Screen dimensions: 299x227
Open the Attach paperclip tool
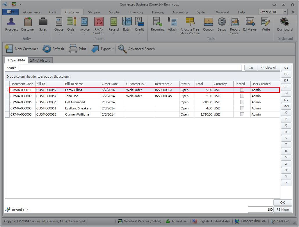click(x=172, y=22)
